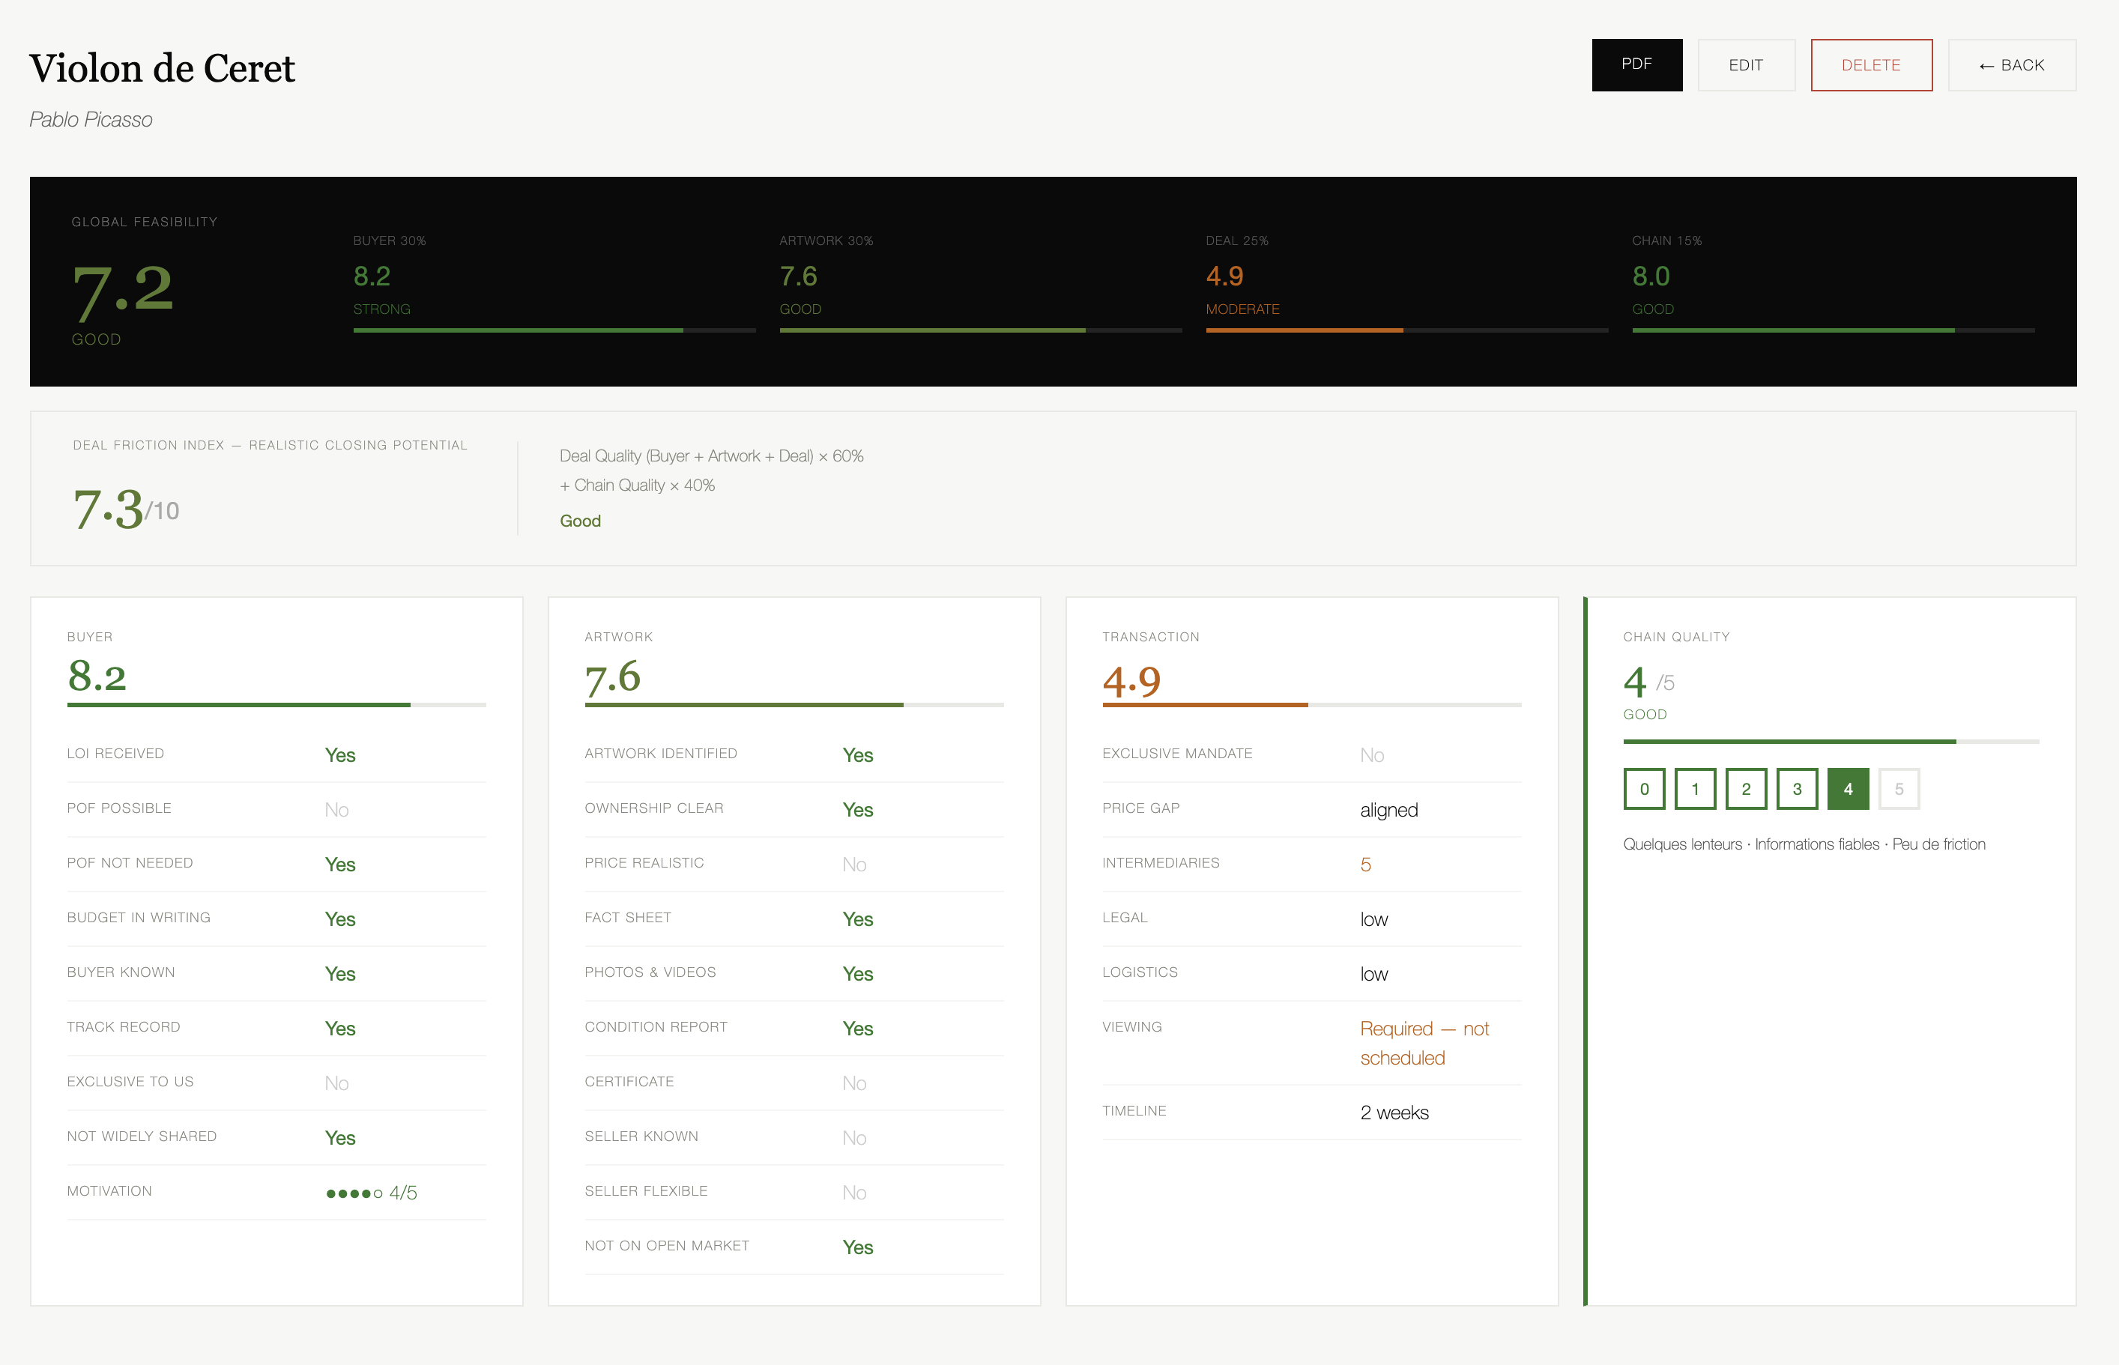Click the Artwork 30% progress bar in header
The height and width of the screenshot is (1365, 2119).
tap(980, 330)
